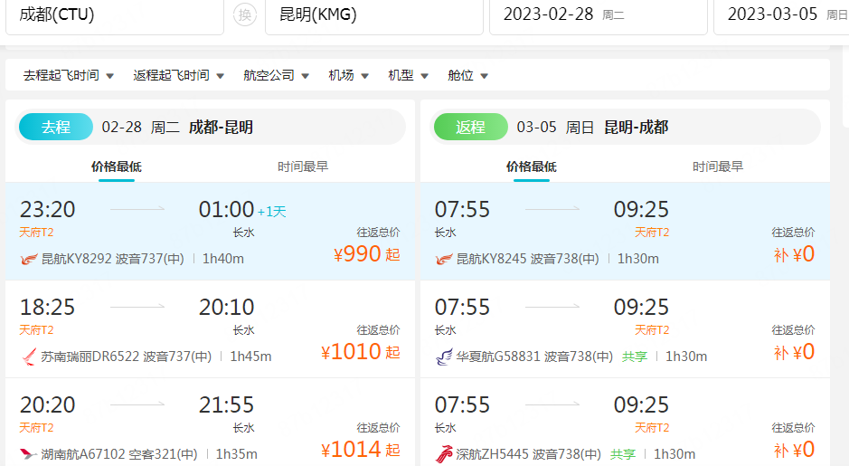The image size is (849, 466).
Task: Click the China Express logo on G58831
Action: 443,357
